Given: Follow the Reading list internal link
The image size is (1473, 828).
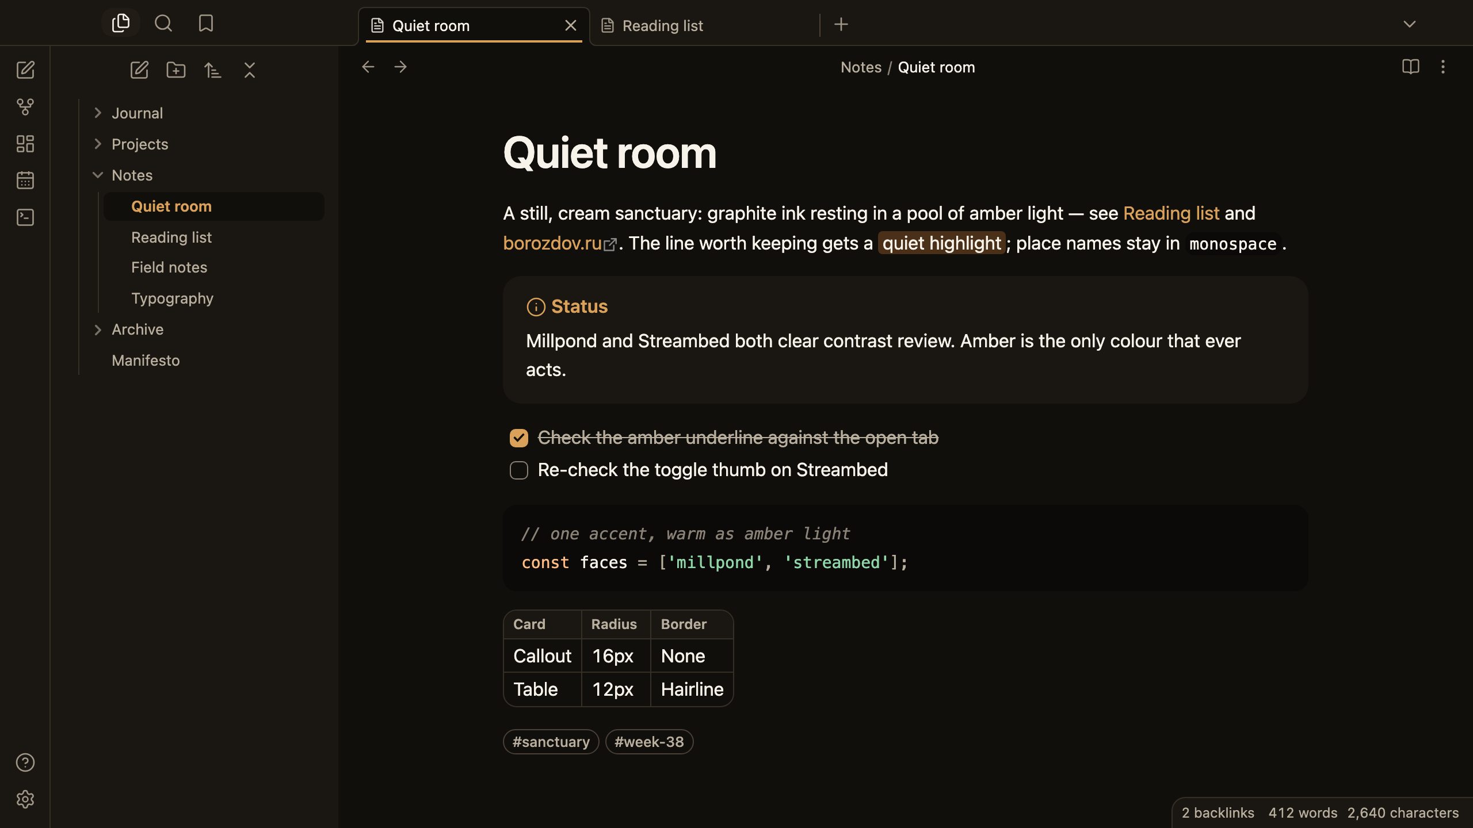Looking at the screenshot, I should pyautogui.click(x=1171, y=213).
